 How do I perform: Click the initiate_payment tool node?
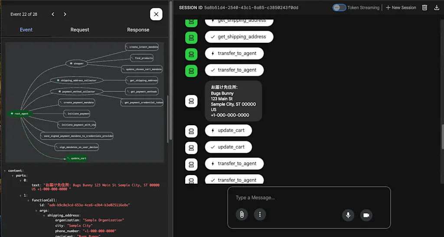[x=77, y=114]
